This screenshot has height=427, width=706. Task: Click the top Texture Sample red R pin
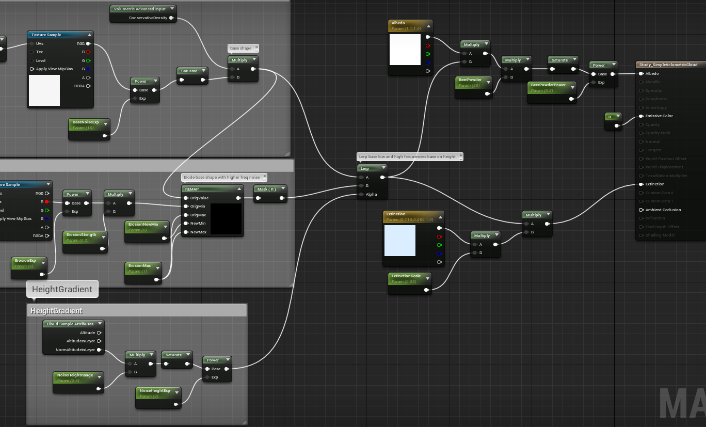click(x=88, y=52)
